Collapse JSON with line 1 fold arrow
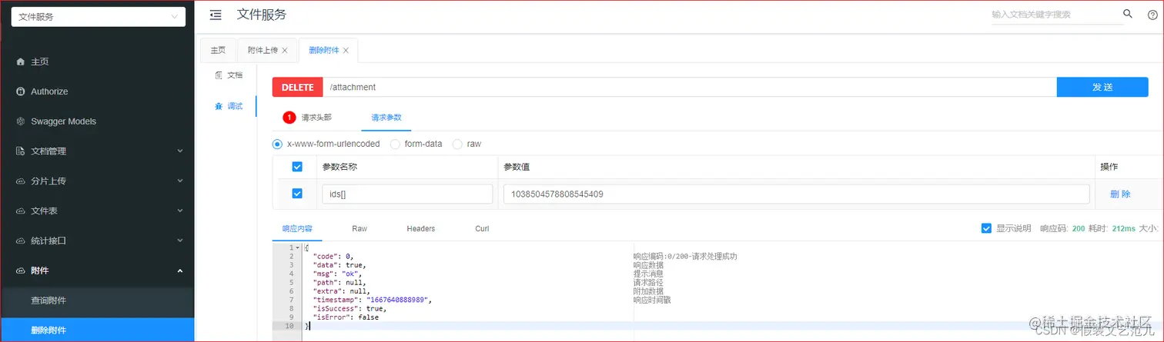 coord(297,247)
